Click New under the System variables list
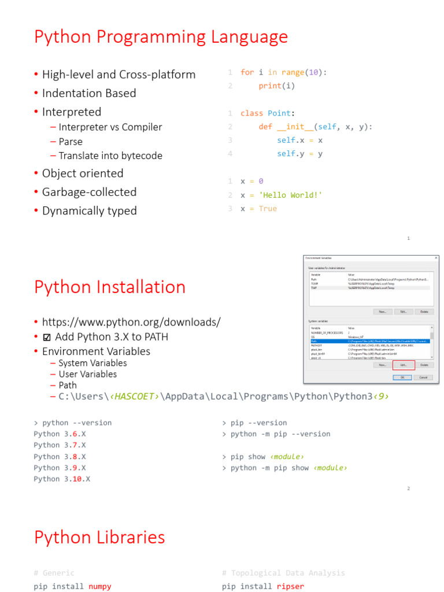The width and height of the screenshot is (444, 592). click(x=383, y=365)
